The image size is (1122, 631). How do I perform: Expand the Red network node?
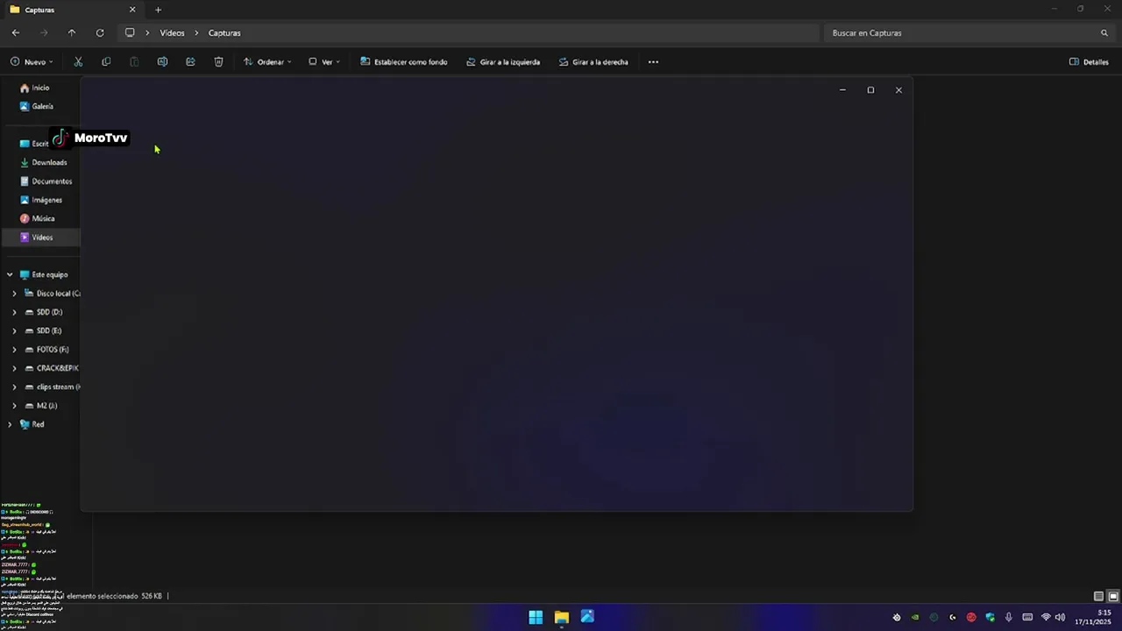[x=10, y=424]
